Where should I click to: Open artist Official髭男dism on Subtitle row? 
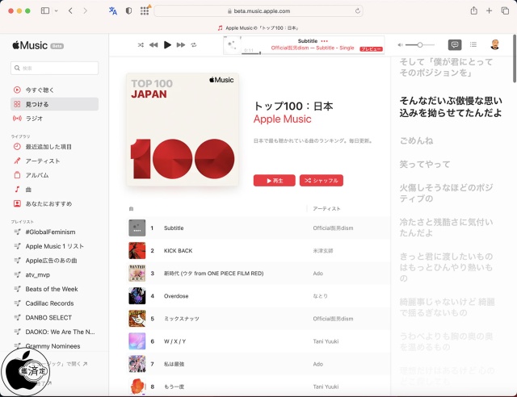[x=333, y=228]
